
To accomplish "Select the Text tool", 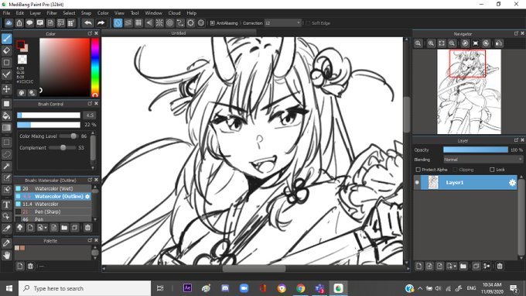I will (x=6, y=205).
